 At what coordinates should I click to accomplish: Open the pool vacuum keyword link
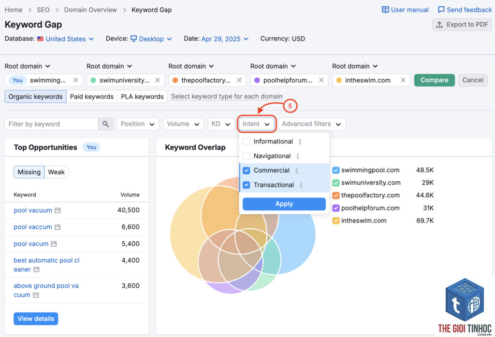[x=33, y=211]
